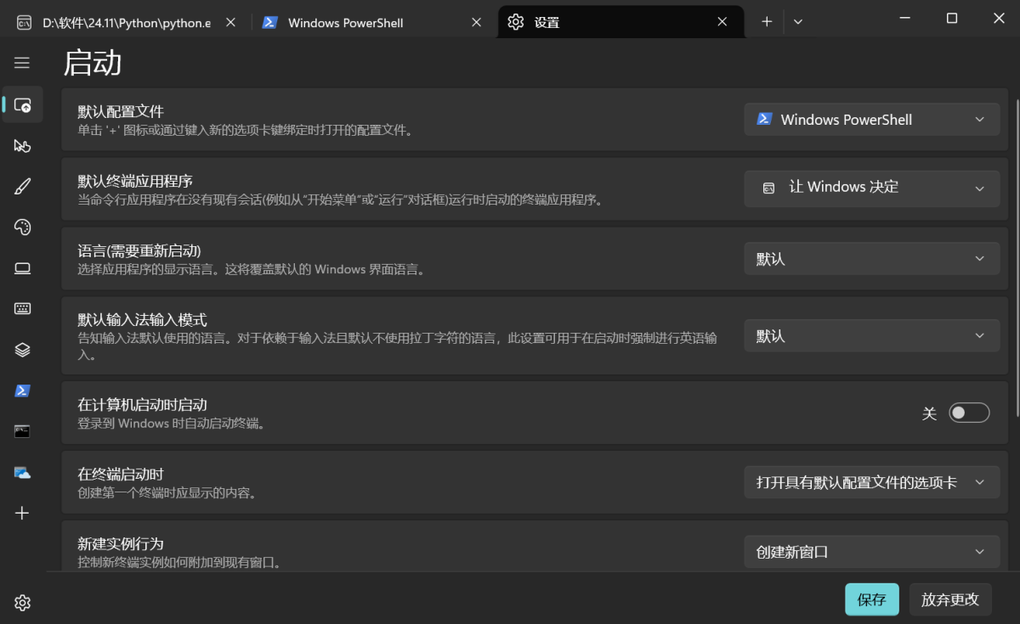The height and width of the screenshot is (624, 1020).
Task: Open the 让 Windows 决定 terminal application dropdown
Action: [871, 188]
